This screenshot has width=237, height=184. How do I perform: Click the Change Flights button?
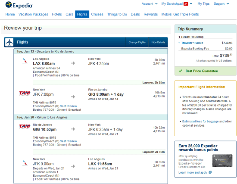coord(137,42)
